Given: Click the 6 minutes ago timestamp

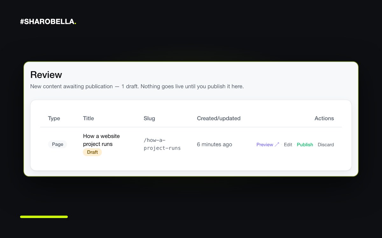Looking at the screenshot, I should click(215, 144).
